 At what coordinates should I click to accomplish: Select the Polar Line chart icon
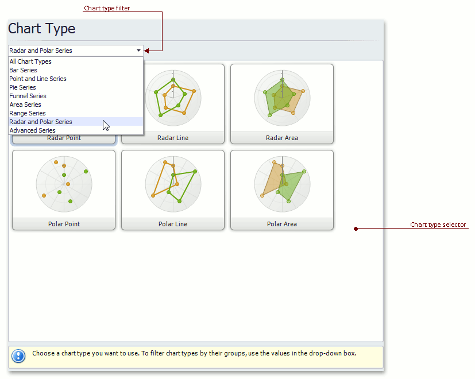173,184
